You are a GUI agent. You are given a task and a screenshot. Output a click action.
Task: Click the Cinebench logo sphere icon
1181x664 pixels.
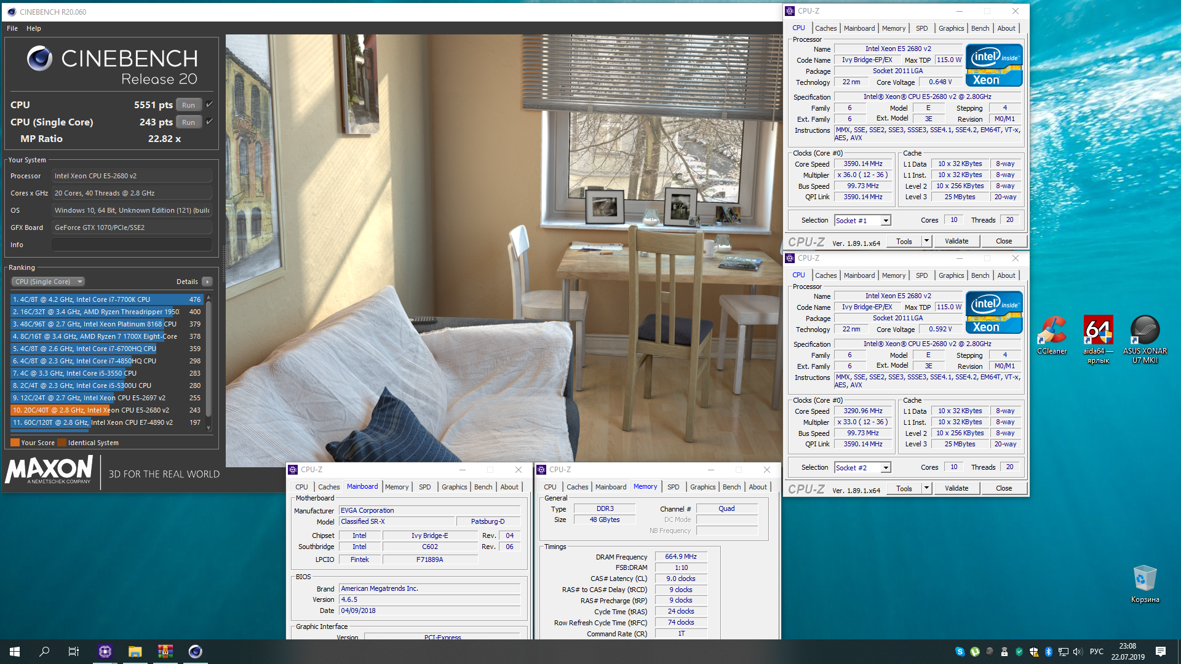tap(40, 58)
